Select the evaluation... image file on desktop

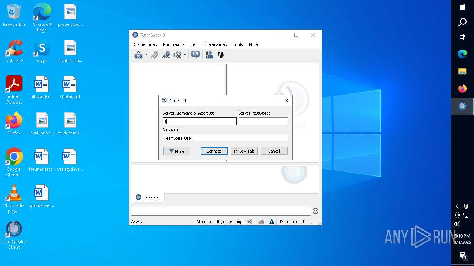click(x=42, y=124)
